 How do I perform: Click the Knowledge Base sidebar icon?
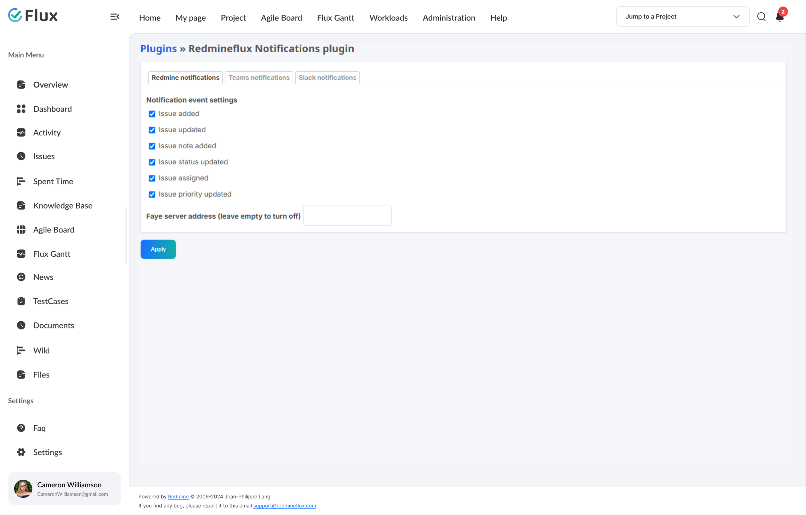click(x=21, y=205)
